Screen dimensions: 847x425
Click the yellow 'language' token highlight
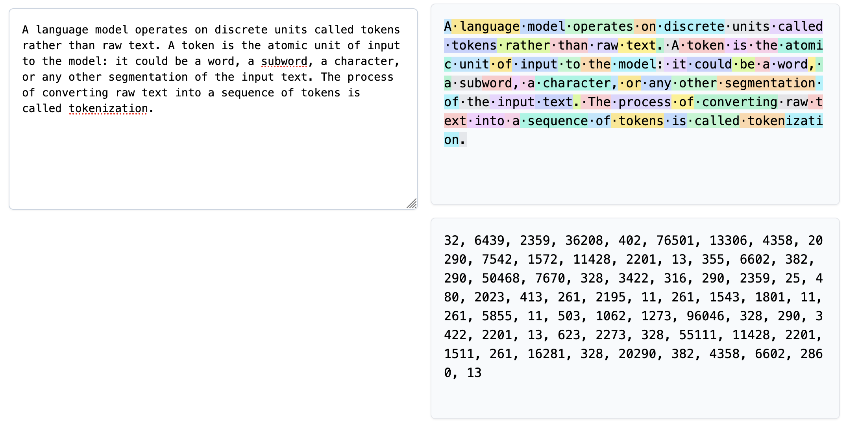486,27
